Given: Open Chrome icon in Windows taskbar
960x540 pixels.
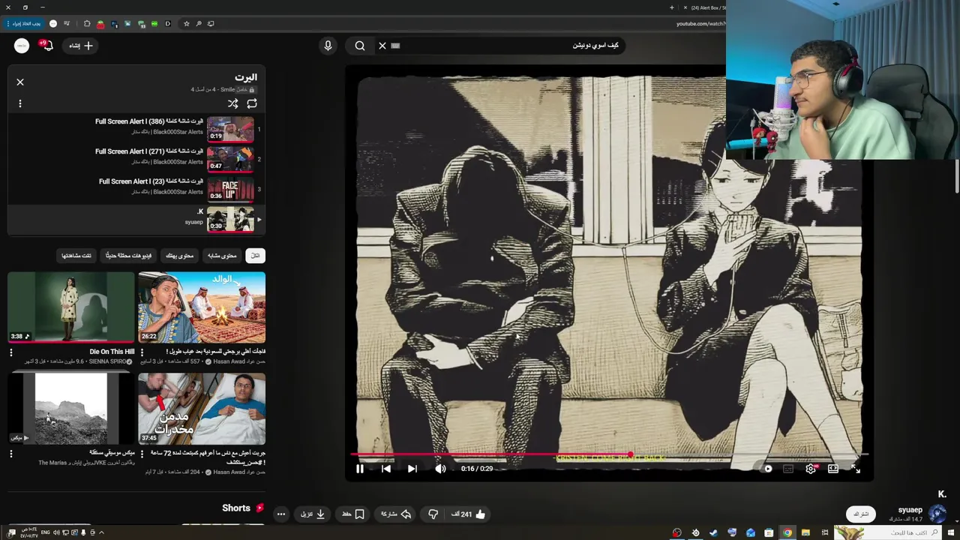Looking at the screenshot, I should 787,532.
